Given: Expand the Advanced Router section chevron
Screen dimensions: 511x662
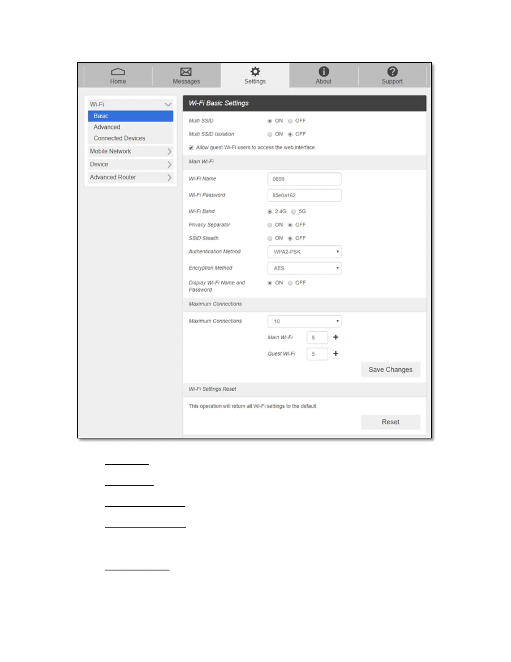Looking at the screenshot, I should (169, 177).
